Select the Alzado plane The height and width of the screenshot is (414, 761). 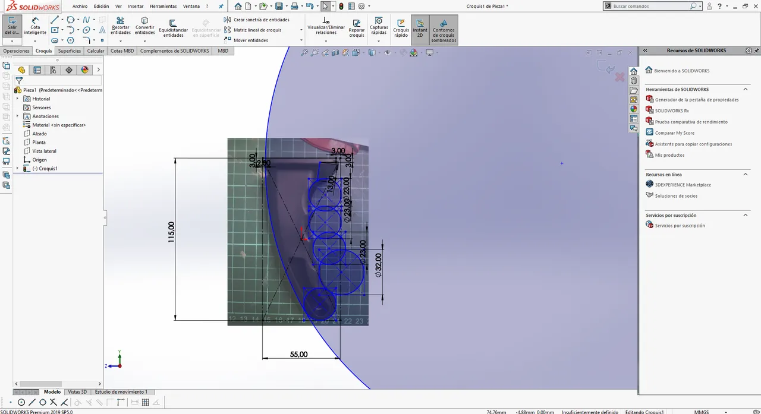click(x=35, y=134)
